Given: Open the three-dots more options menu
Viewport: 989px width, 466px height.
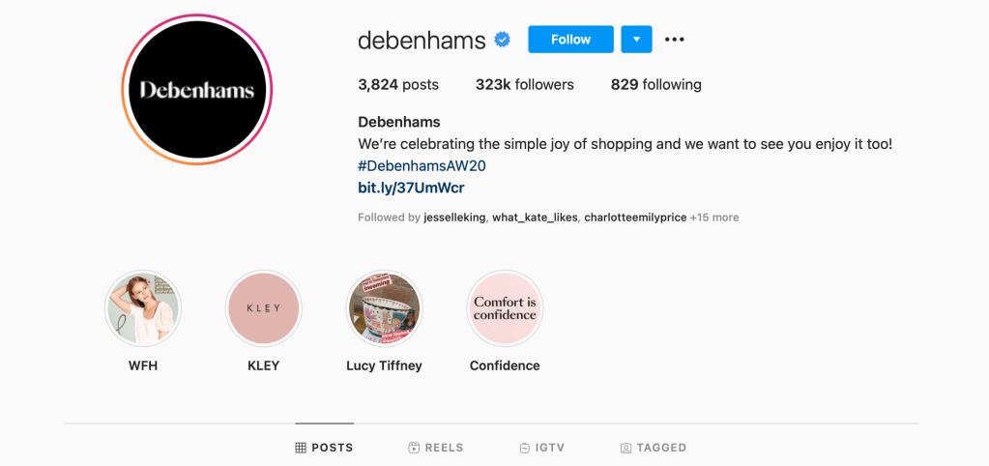Looking at the screenshot, I should [x=675, y=40].
